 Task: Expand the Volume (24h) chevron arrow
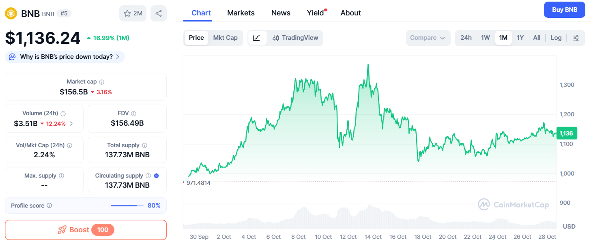click(x=71, y=124)
